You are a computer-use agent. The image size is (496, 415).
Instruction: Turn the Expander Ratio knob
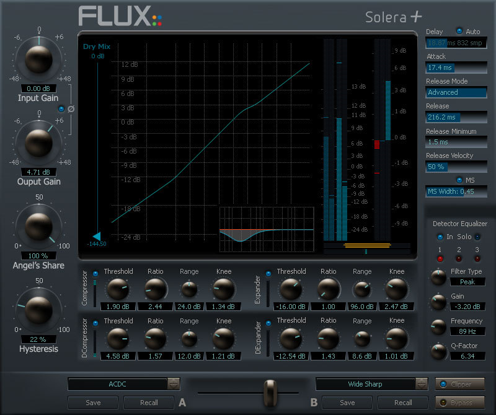(x=328, y=289)
